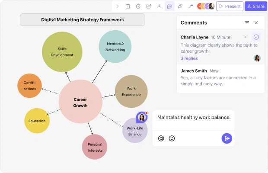The image size is (268, 173).
Task: Expand the toolbar chevron arrow
Action: (x=118, y=6)
